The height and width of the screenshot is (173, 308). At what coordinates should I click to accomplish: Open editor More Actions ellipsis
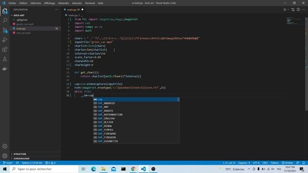click(304, 10)
